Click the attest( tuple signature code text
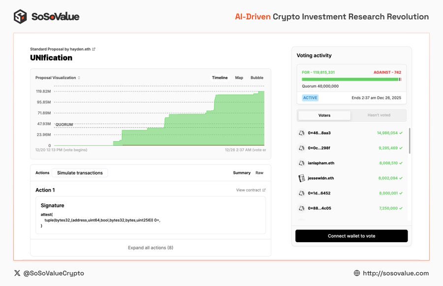 coord(100,220)
